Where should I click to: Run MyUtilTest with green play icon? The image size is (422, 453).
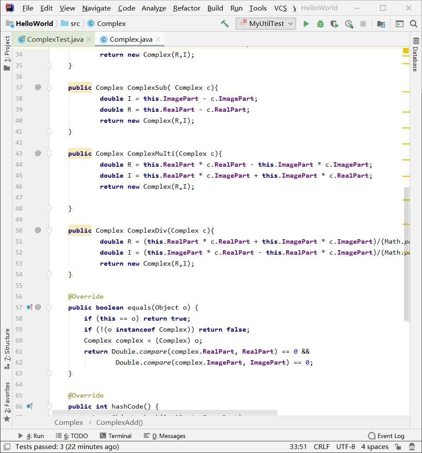[306, 24]
